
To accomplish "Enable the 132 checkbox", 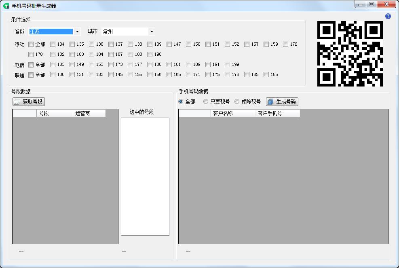I will click(91, 75).
